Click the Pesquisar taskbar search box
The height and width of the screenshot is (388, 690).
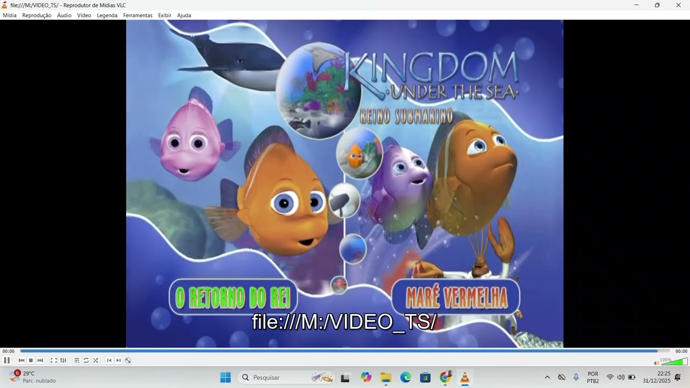(287, 377)
